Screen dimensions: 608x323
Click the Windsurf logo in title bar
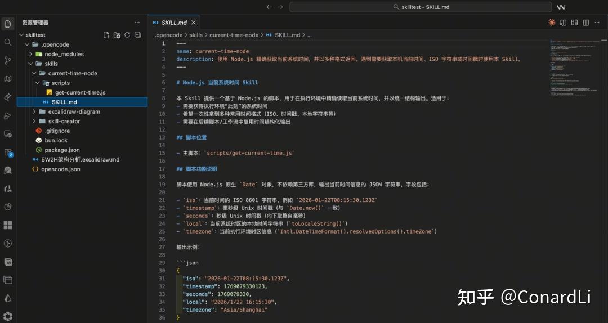pyautogui.click(x=561, y=7)
